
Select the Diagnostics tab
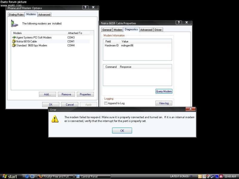131,29
